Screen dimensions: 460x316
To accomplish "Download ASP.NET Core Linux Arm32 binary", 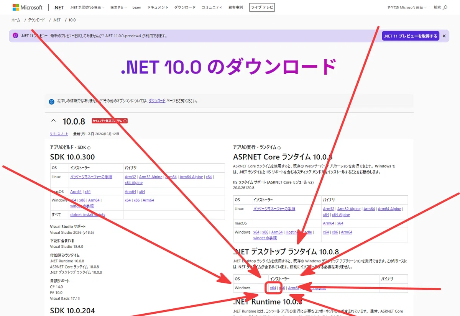I will [x=329, y=209].
